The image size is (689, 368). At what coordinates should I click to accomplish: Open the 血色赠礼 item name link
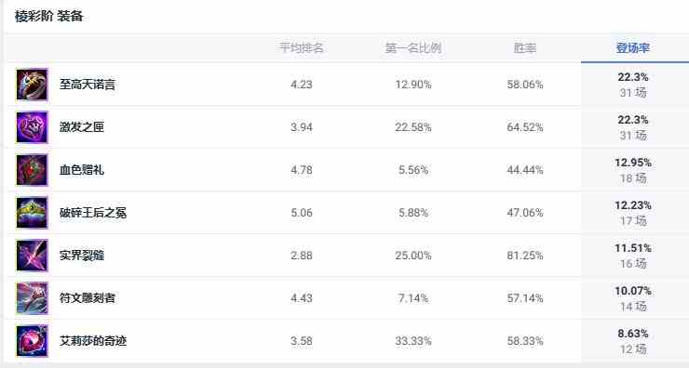pos(82,170)
